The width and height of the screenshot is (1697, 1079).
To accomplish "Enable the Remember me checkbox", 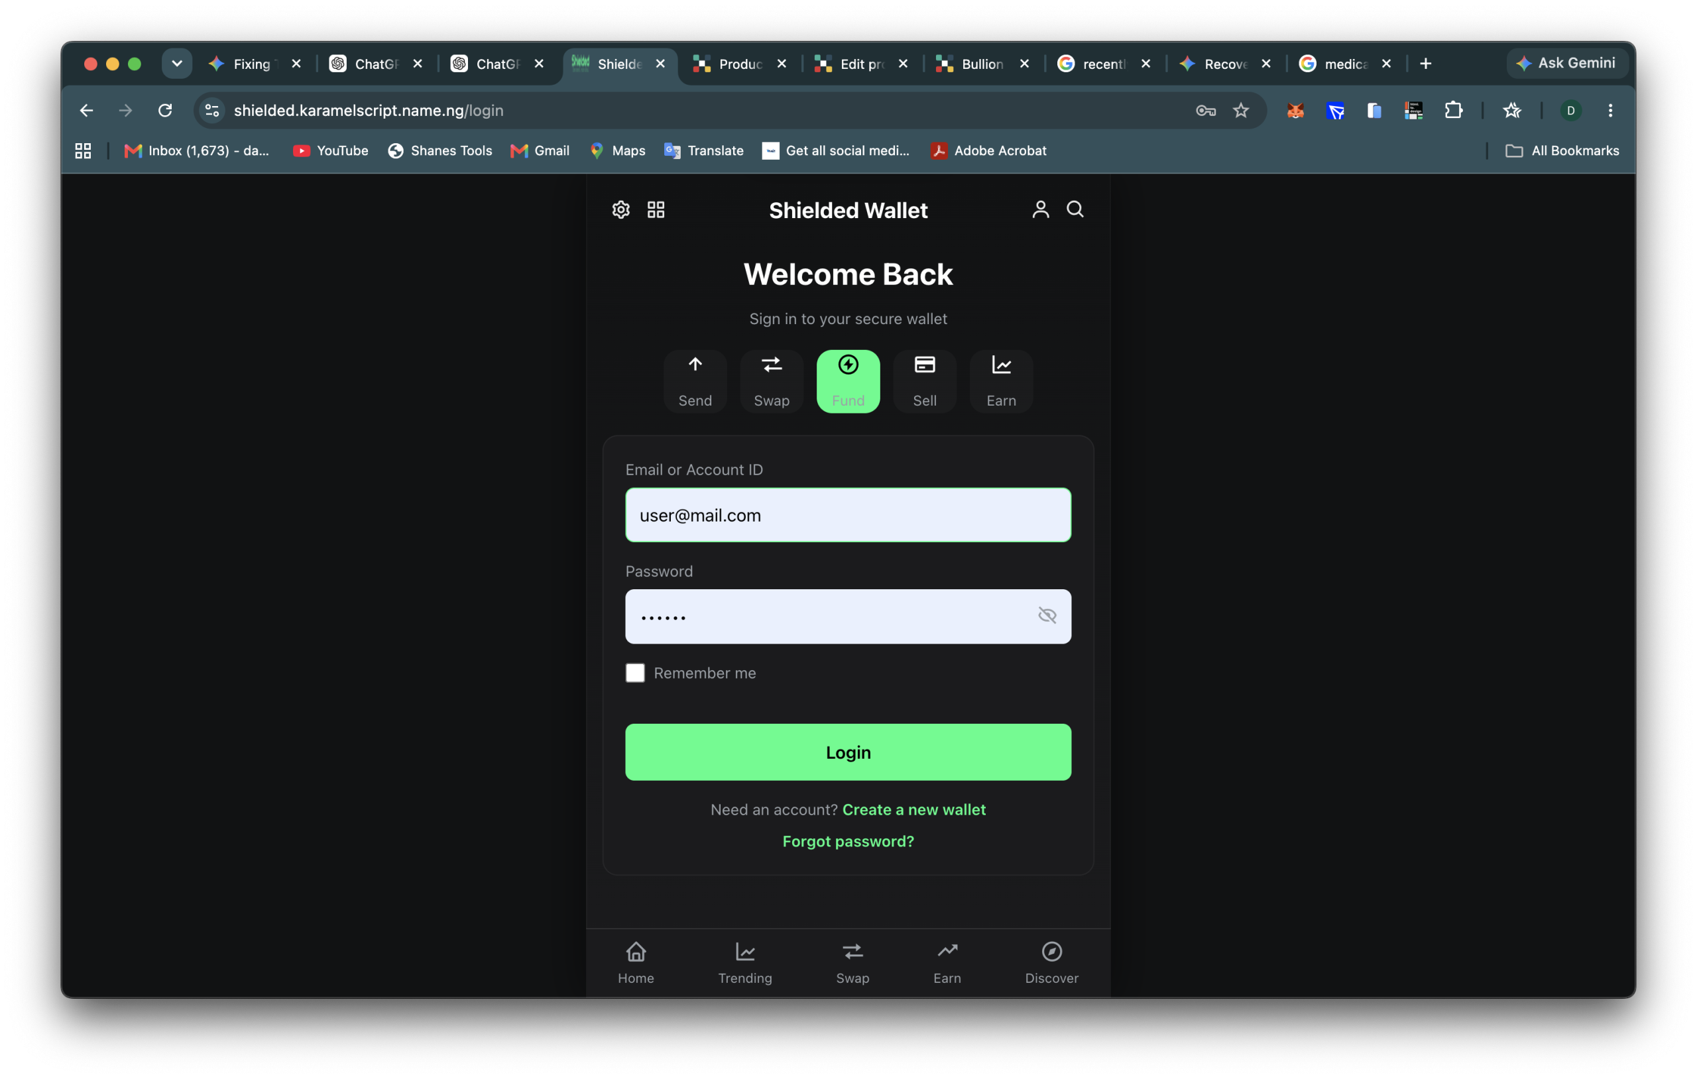I will 635,672.
